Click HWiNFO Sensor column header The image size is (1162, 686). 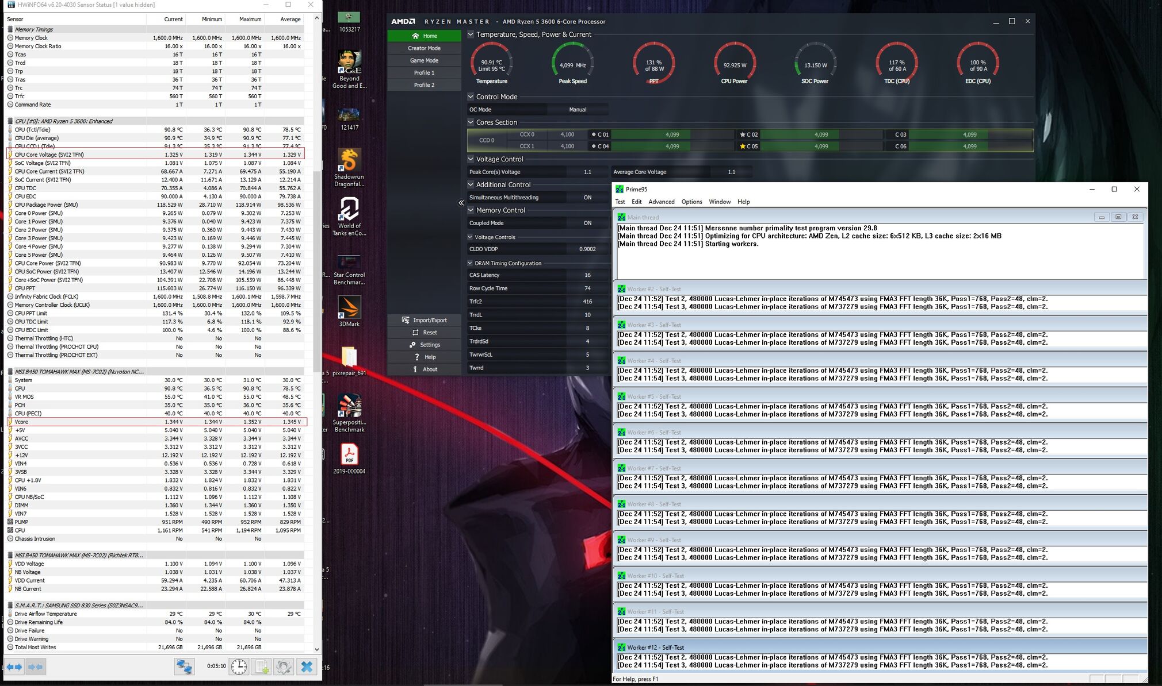[75, 19]
